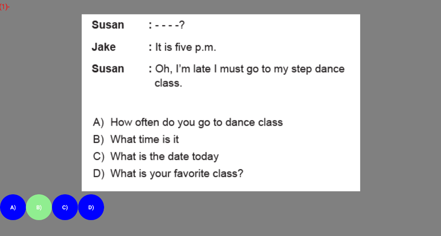Click option text "How often do you go to dance class"
This screenshot has height=236, width=441.
[197, 122]
